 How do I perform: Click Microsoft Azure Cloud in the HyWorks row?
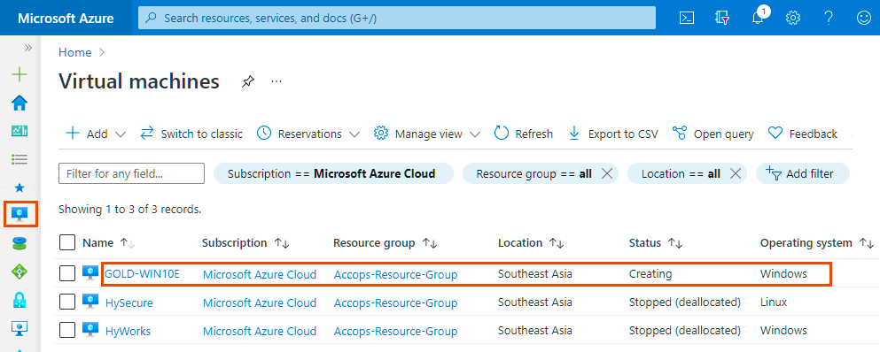(260, 332)
